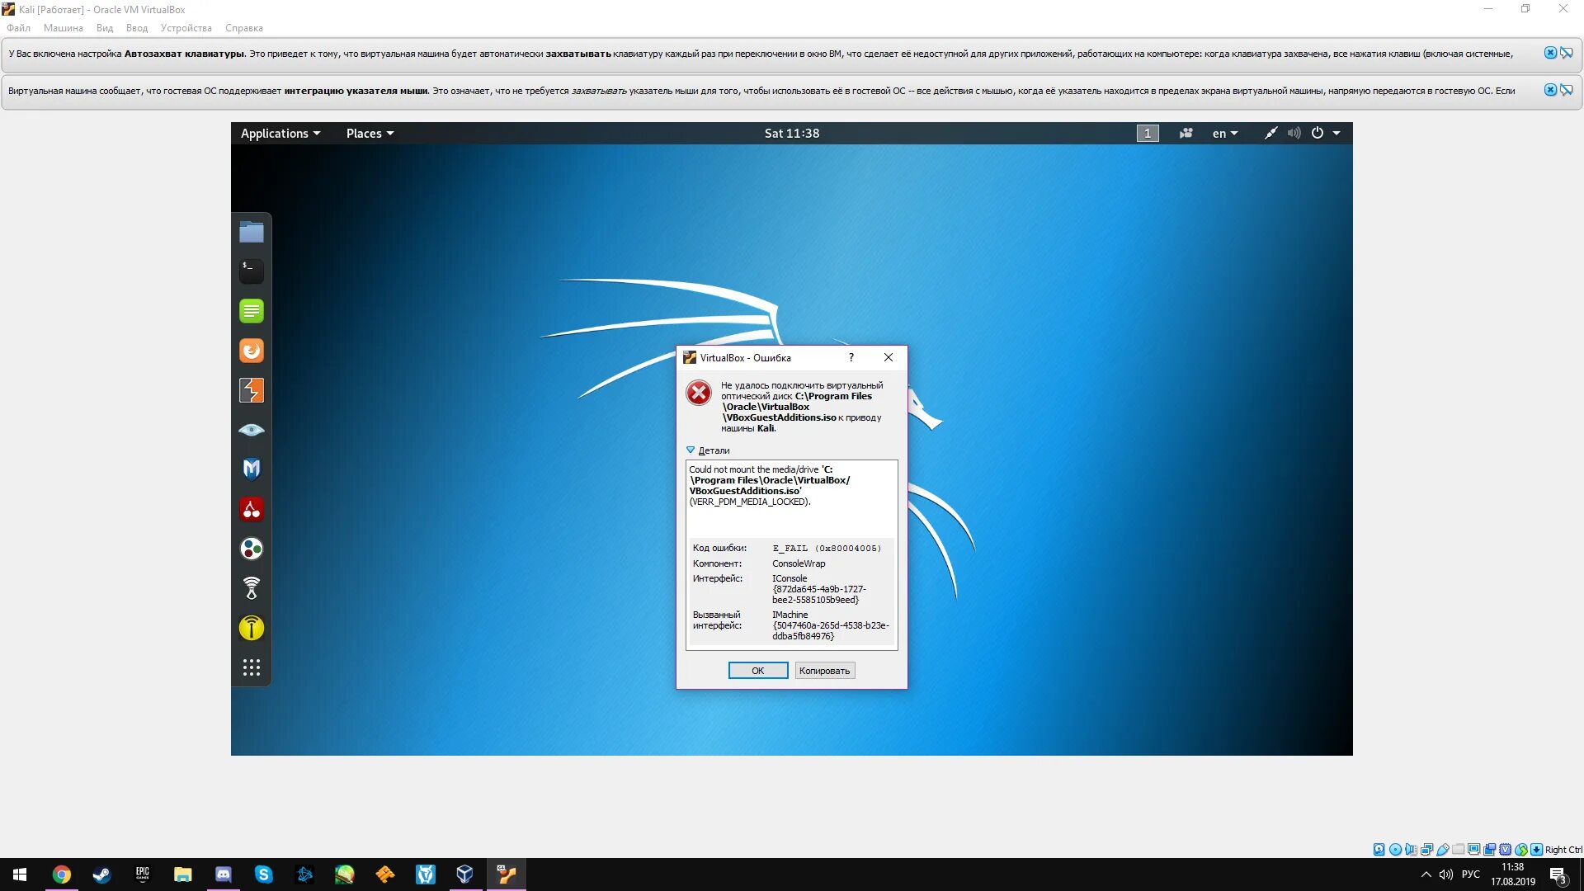Launch Burp Suite from the dock
The height and width of the screenshot is (891, 1584).
(251, 390)
